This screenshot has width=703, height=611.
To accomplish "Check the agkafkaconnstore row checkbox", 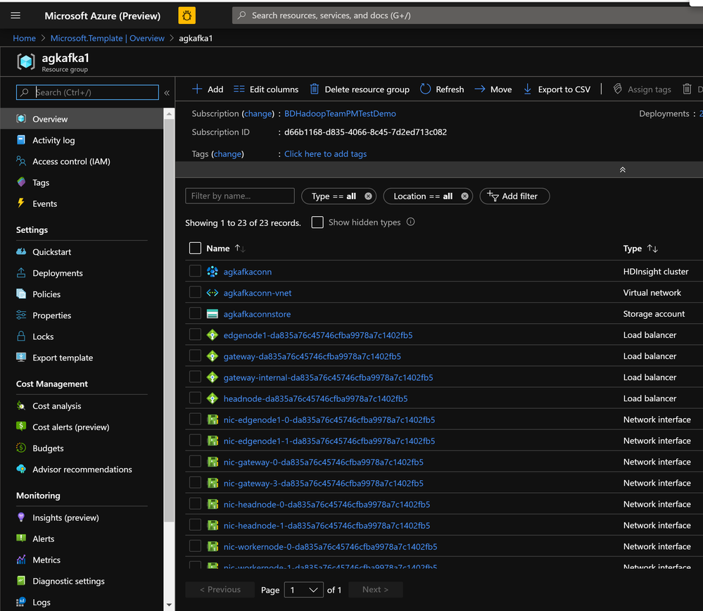I will (195, 313).
